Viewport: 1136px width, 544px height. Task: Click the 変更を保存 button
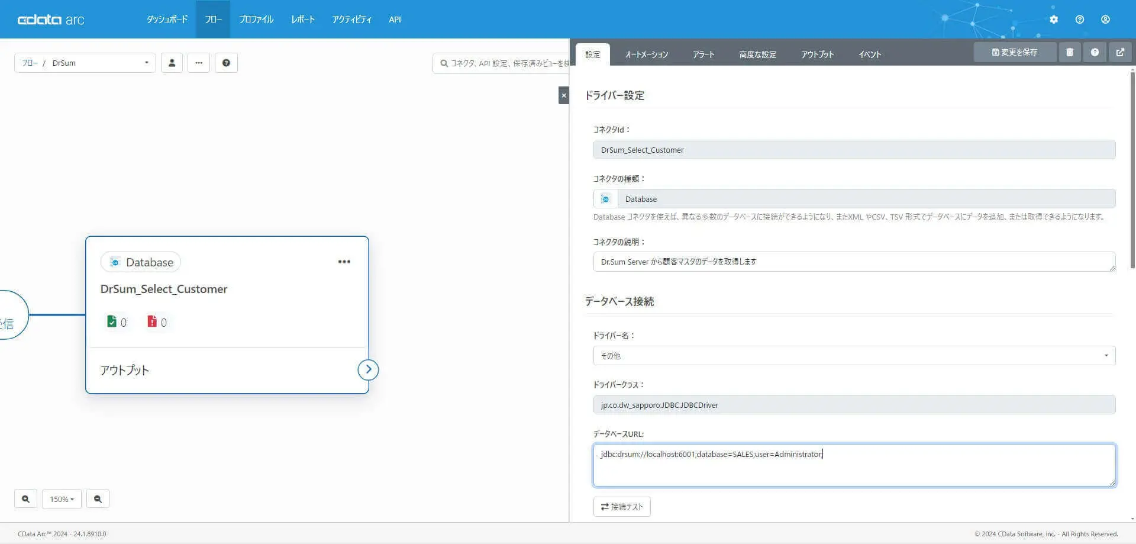click(1015, 52)
